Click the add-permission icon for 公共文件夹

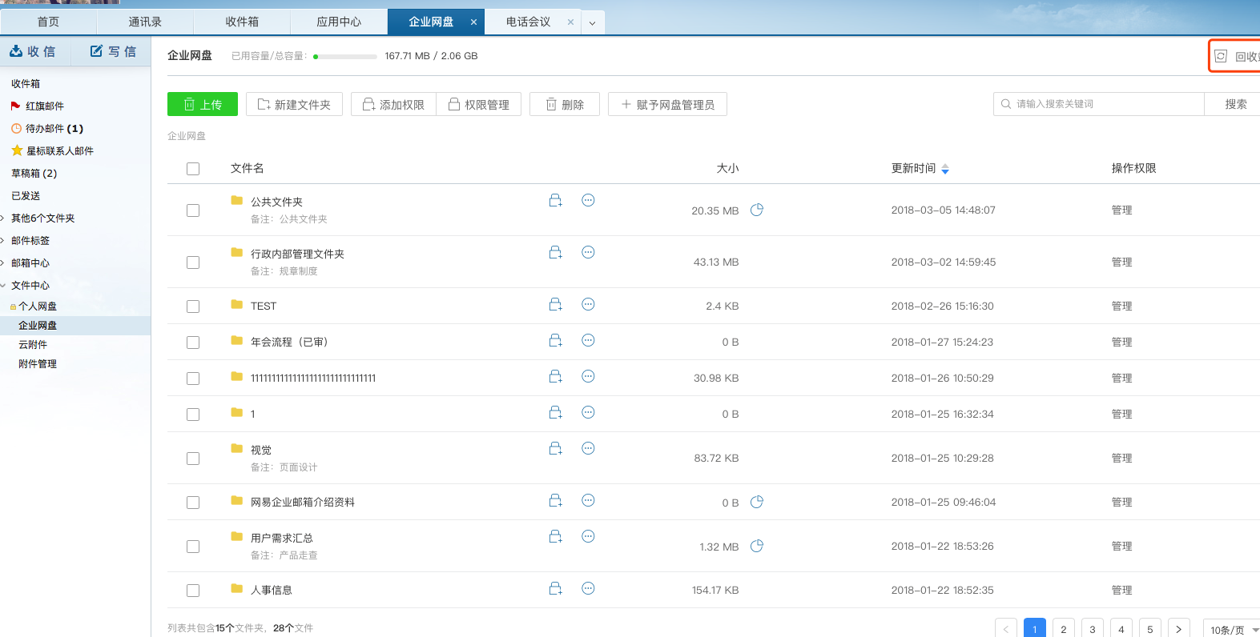click(555, 201)
